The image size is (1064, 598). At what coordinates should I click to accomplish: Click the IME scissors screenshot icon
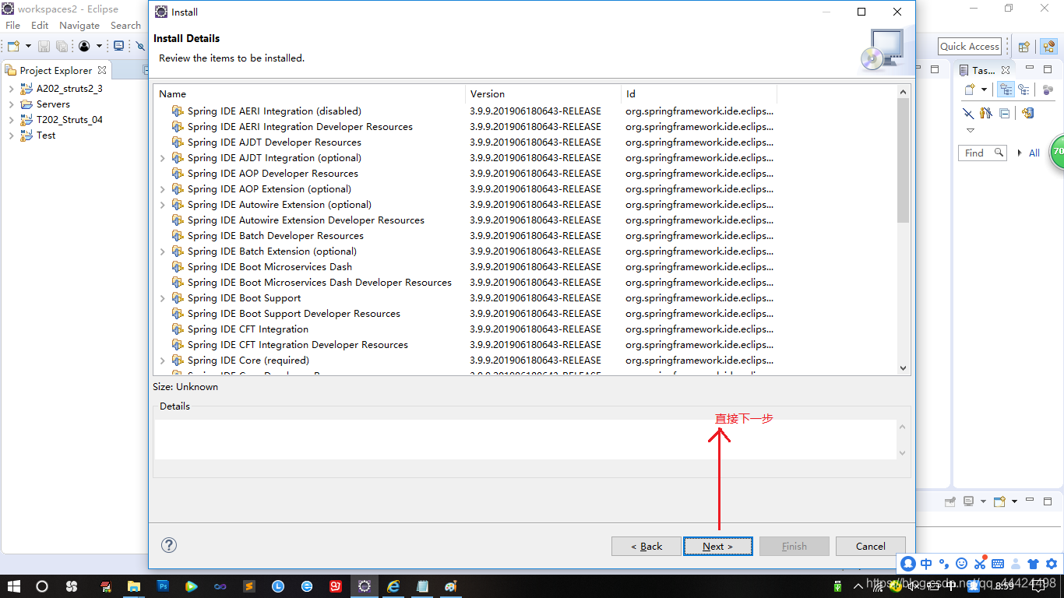click(980, 564)
